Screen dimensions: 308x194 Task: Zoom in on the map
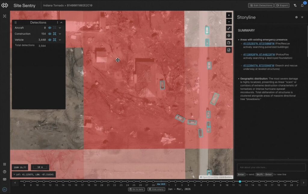[229, 15]
